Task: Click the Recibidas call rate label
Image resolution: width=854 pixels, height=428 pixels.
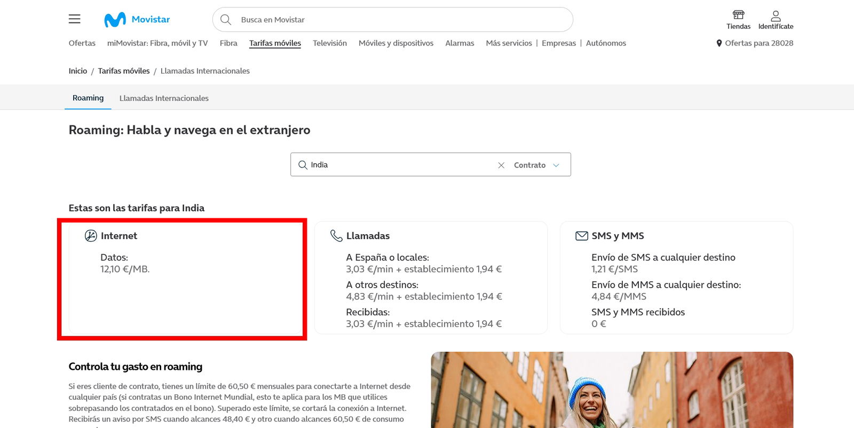Action: click(x=368, y=312)
